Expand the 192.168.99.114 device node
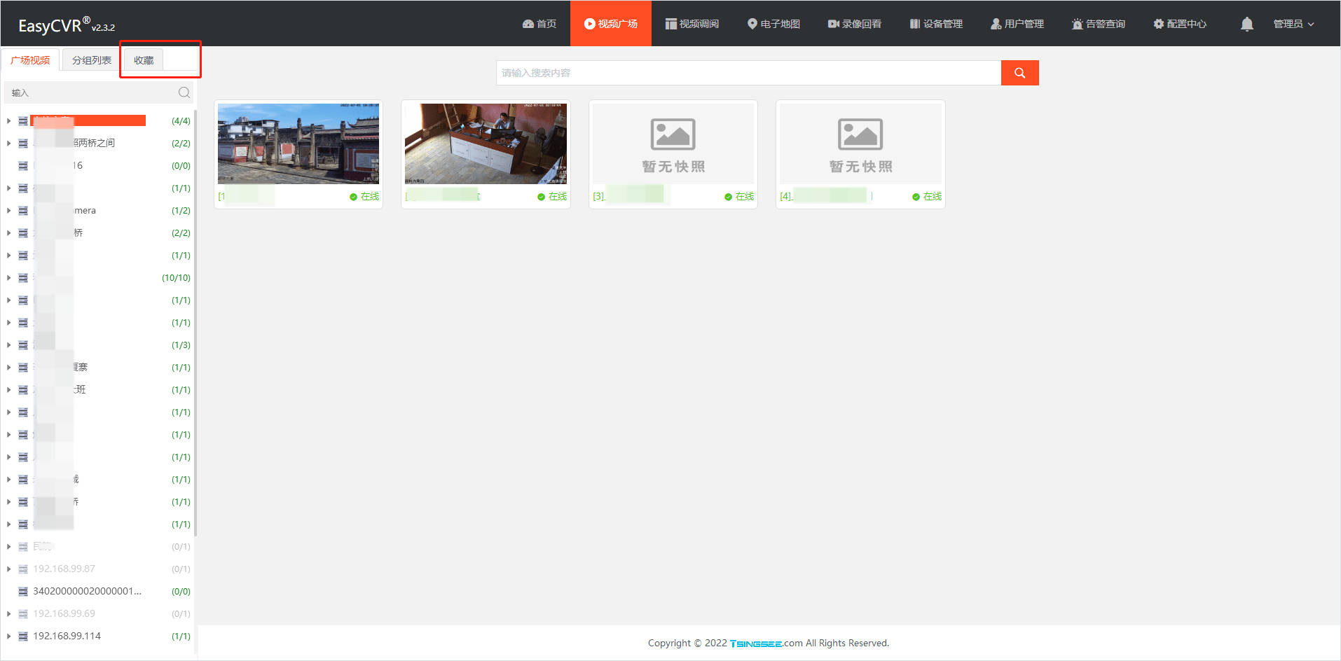1341x661 pixels. point(8,636)
